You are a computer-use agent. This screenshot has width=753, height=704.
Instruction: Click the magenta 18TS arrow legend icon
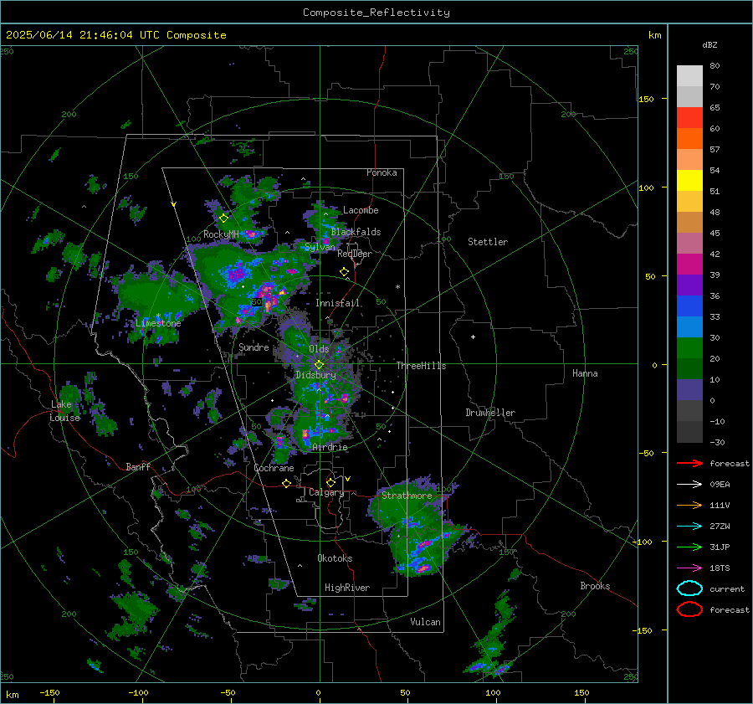coord(689,568)
